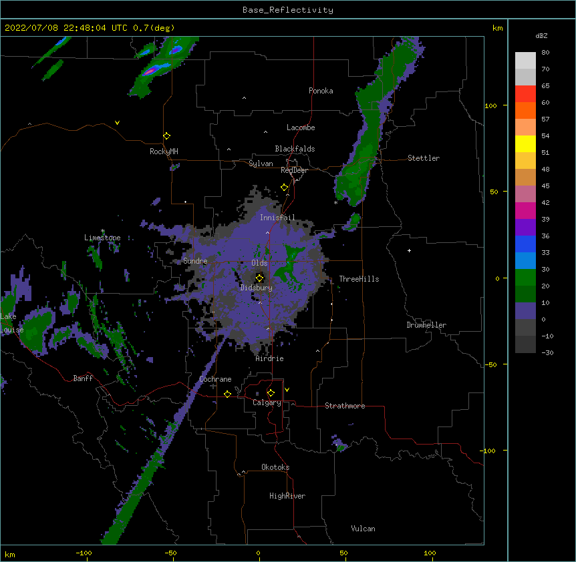Click the Didsbury city label

[x=256, y=288]
